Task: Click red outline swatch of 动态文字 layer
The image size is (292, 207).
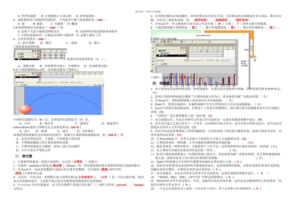Action: (186, 53)
